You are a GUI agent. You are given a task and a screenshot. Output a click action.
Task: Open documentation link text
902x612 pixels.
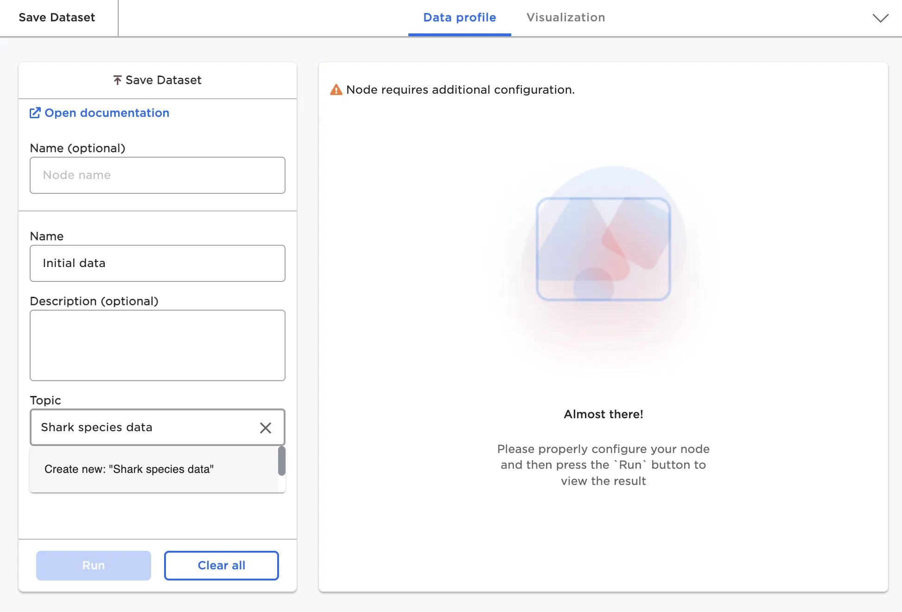107,113
